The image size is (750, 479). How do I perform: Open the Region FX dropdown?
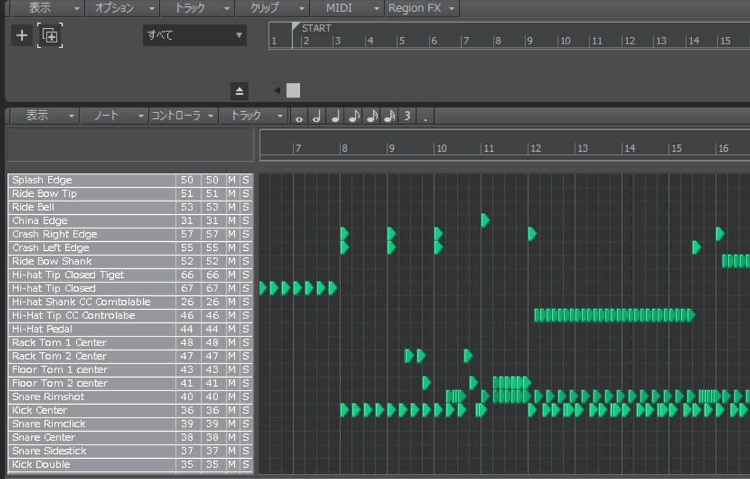(x=422, y=8)
